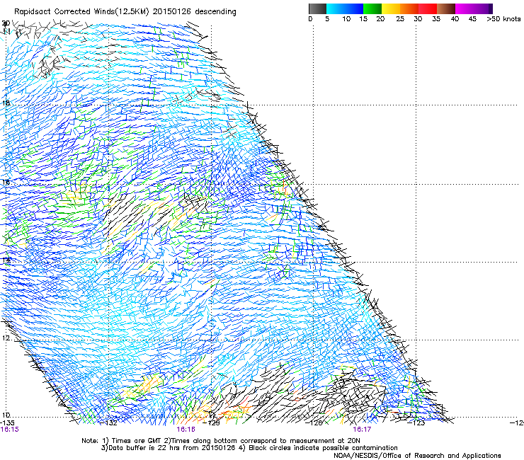Click the purple '16:15' time label
The width and height of the screenshot is (524, 460).
(10, 430)
